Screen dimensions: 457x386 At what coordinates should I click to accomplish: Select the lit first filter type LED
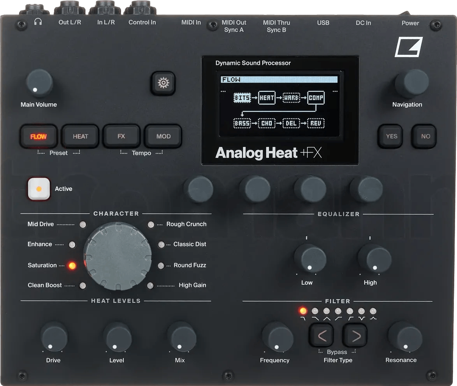click(303, 311)
